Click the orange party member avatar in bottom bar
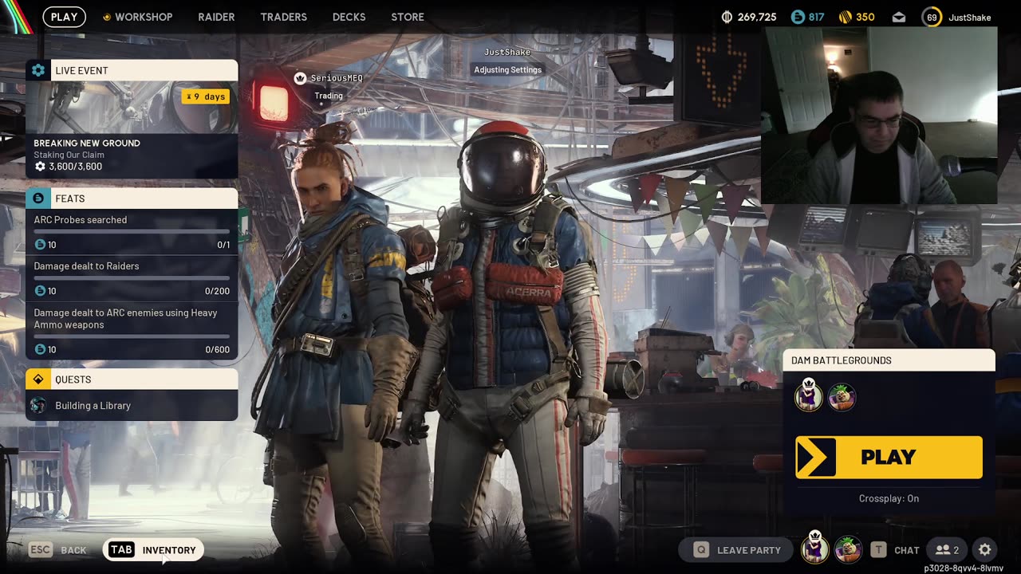The image size is (1021, 574). click(848, 549)
